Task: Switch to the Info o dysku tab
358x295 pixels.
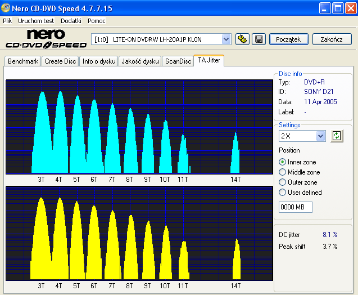Action: coord(99,61)
